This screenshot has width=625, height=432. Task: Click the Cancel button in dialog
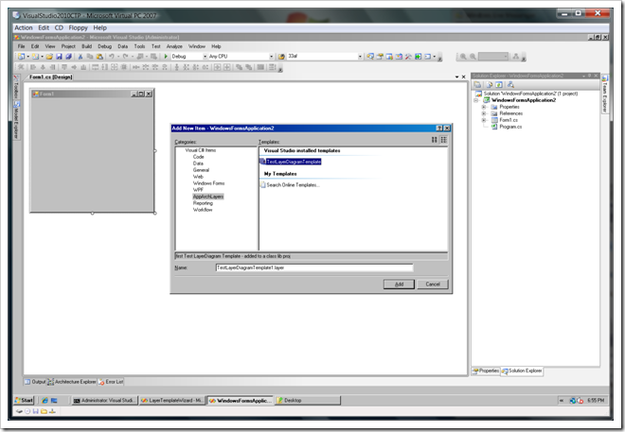(432, 284)
